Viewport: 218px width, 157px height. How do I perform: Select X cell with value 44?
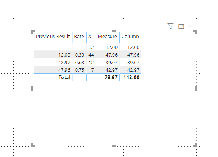(x=91, y=55)
